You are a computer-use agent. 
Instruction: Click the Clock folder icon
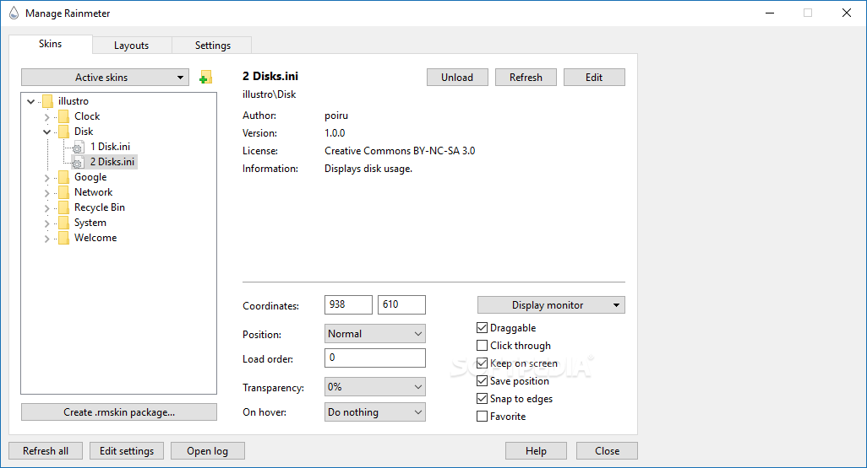[x=63, y=116]
